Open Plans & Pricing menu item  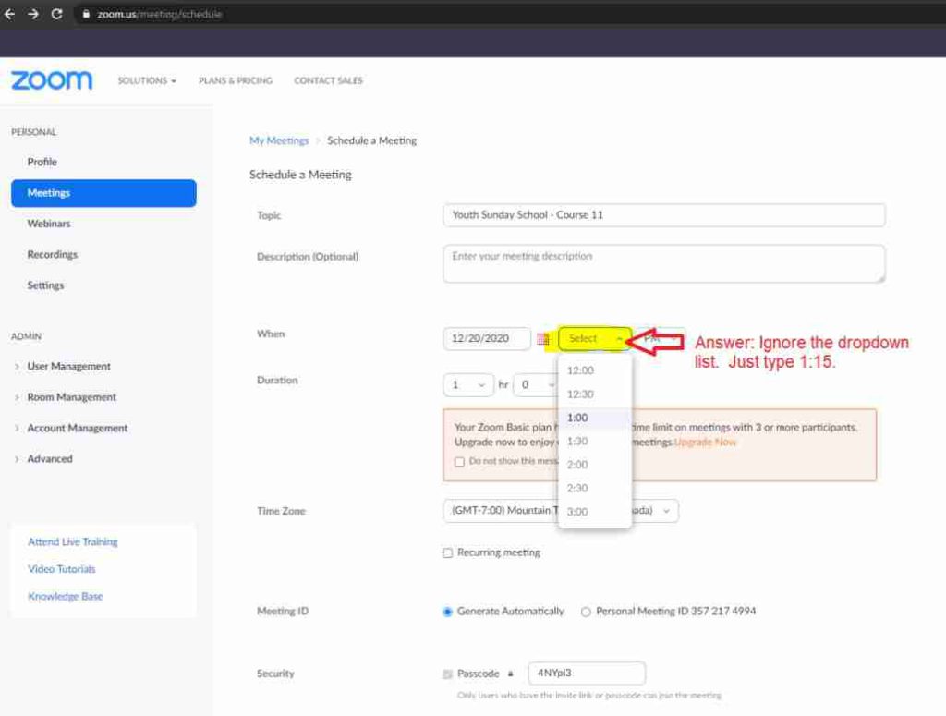[x=235, y=81]
